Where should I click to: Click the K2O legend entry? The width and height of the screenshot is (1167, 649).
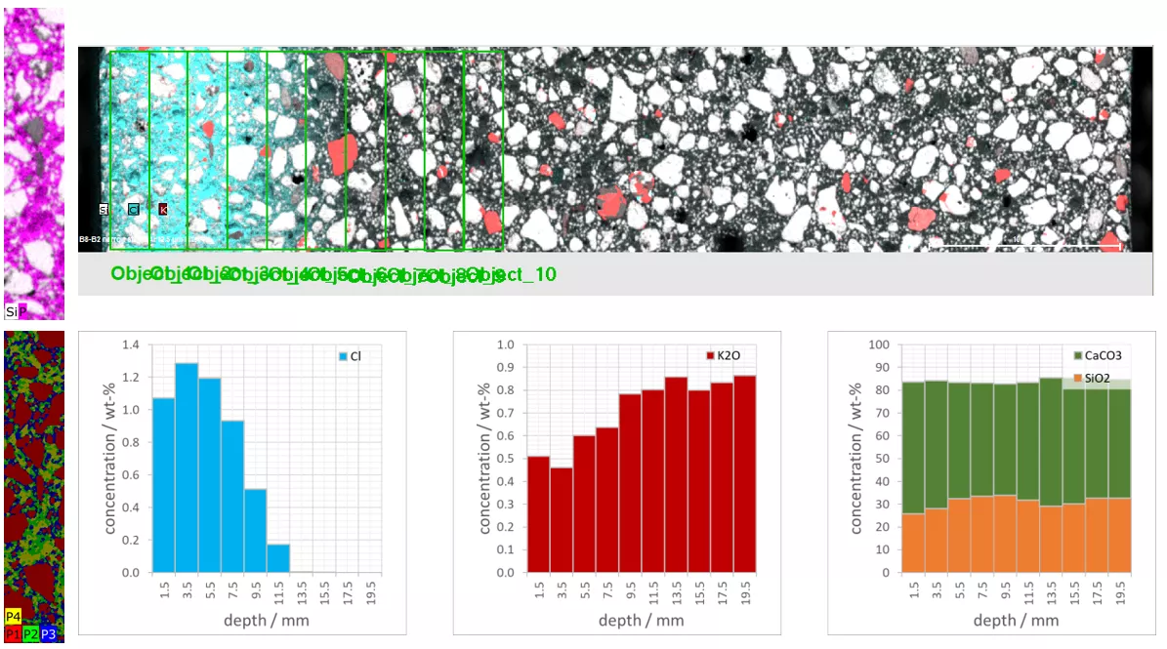pos(724,355)
